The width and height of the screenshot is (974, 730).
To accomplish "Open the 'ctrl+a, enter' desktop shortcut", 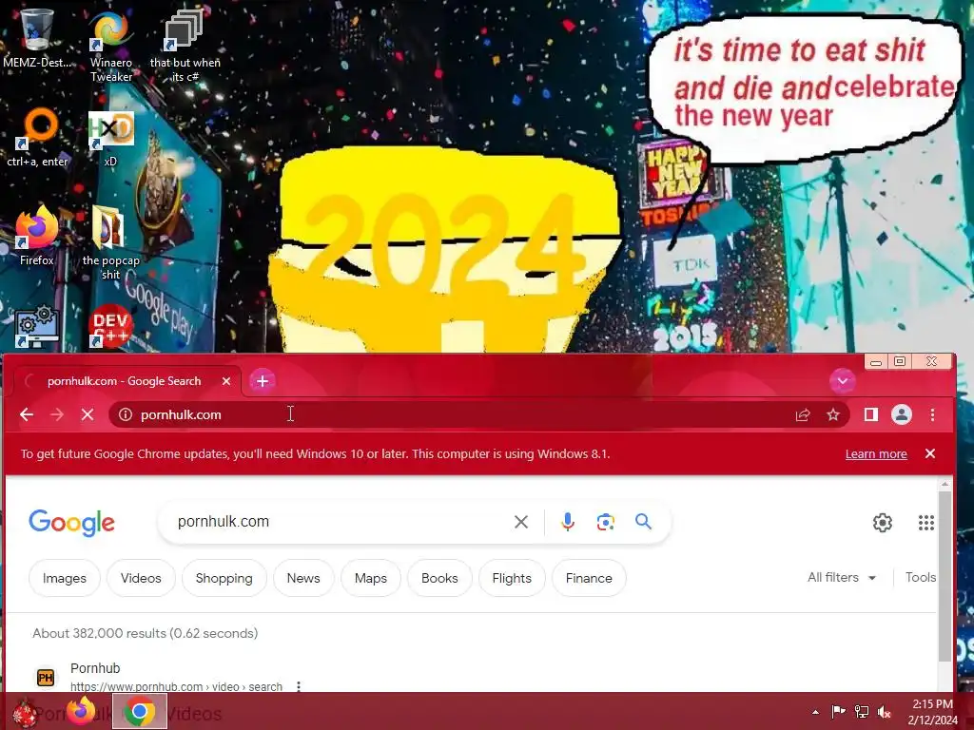I will [x=37, y=138].
